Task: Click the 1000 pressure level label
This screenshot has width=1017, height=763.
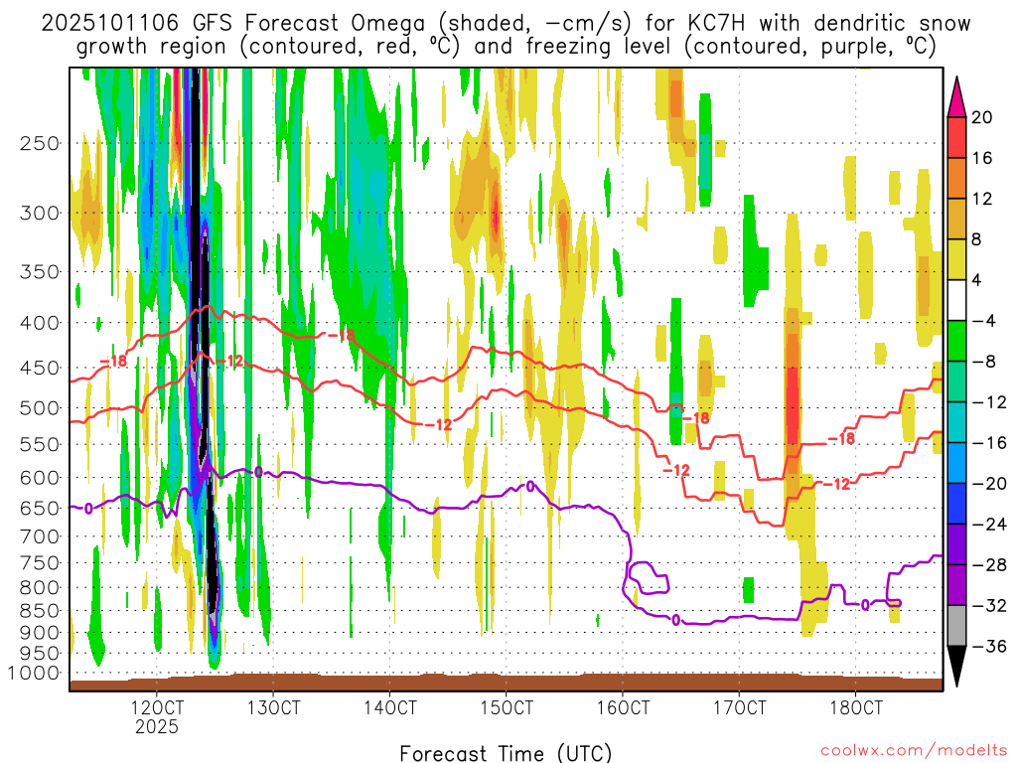Action: [34, 673]
